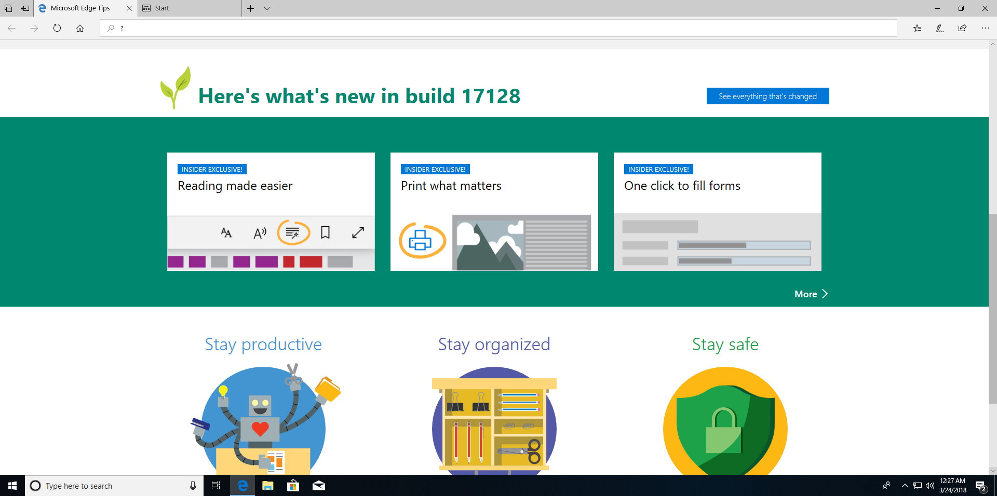Share this page
The width and height of the screenshot is (997, 496).
click(x=962, y=28)
